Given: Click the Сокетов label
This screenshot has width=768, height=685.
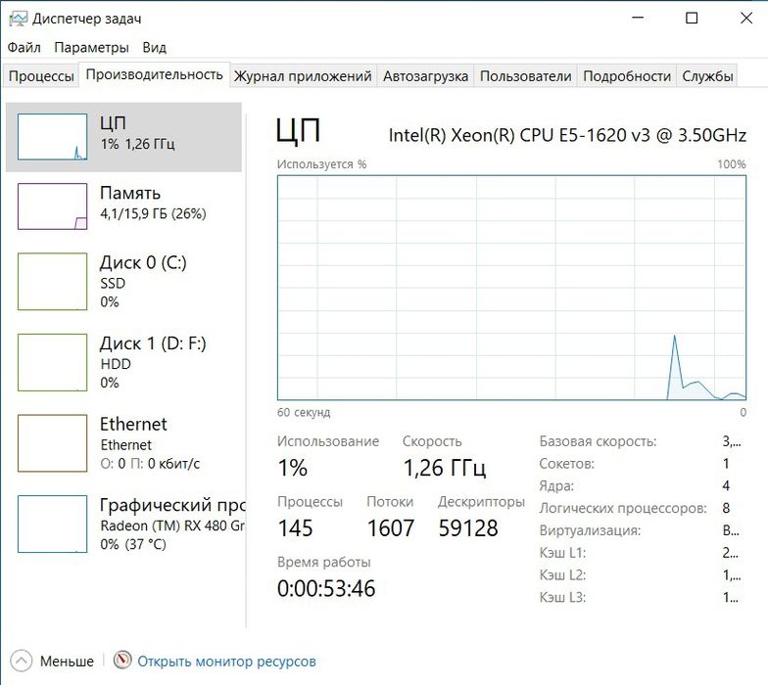Looking at the screenshot, I should (566, 464).
